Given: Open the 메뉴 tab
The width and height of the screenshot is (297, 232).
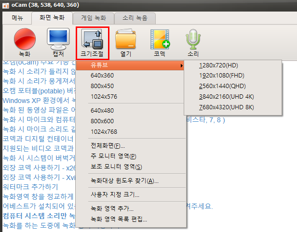Looking at the screenshot, I should (x=17, y=18).
